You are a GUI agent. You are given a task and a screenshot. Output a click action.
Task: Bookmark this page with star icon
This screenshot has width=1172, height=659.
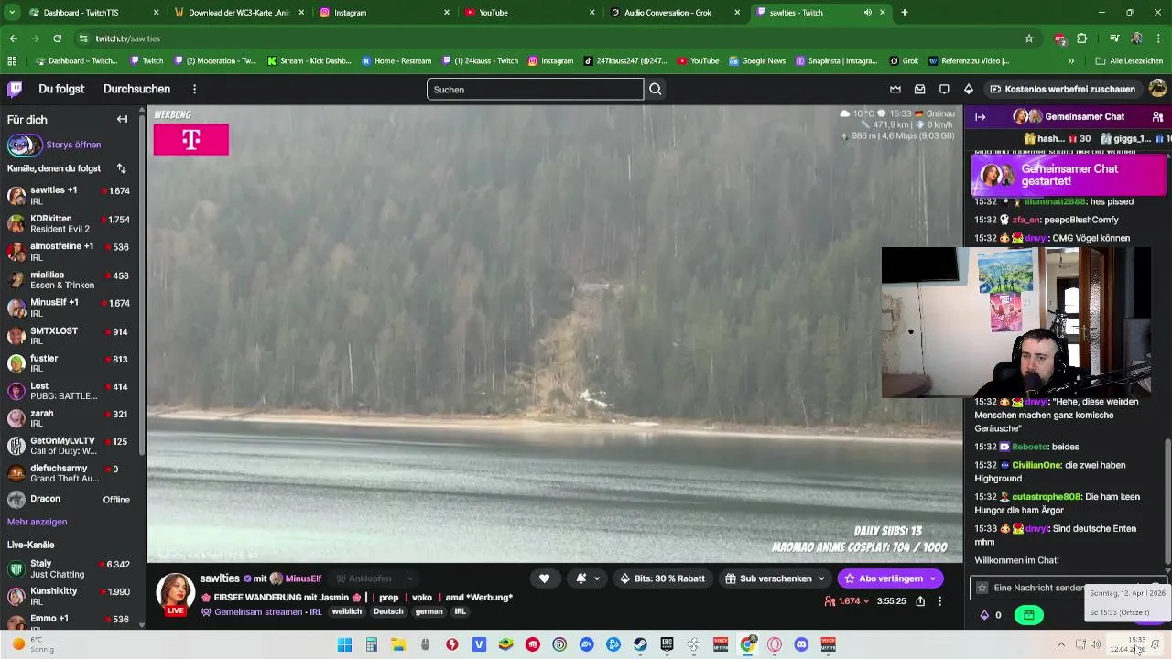1029,38
